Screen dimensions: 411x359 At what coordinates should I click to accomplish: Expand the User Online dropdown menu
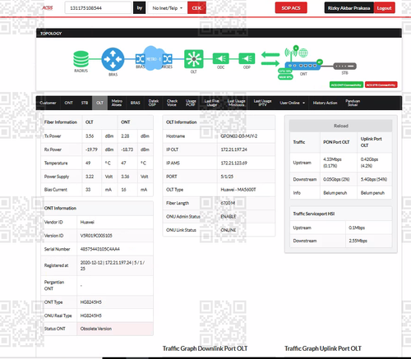point(292,103)
